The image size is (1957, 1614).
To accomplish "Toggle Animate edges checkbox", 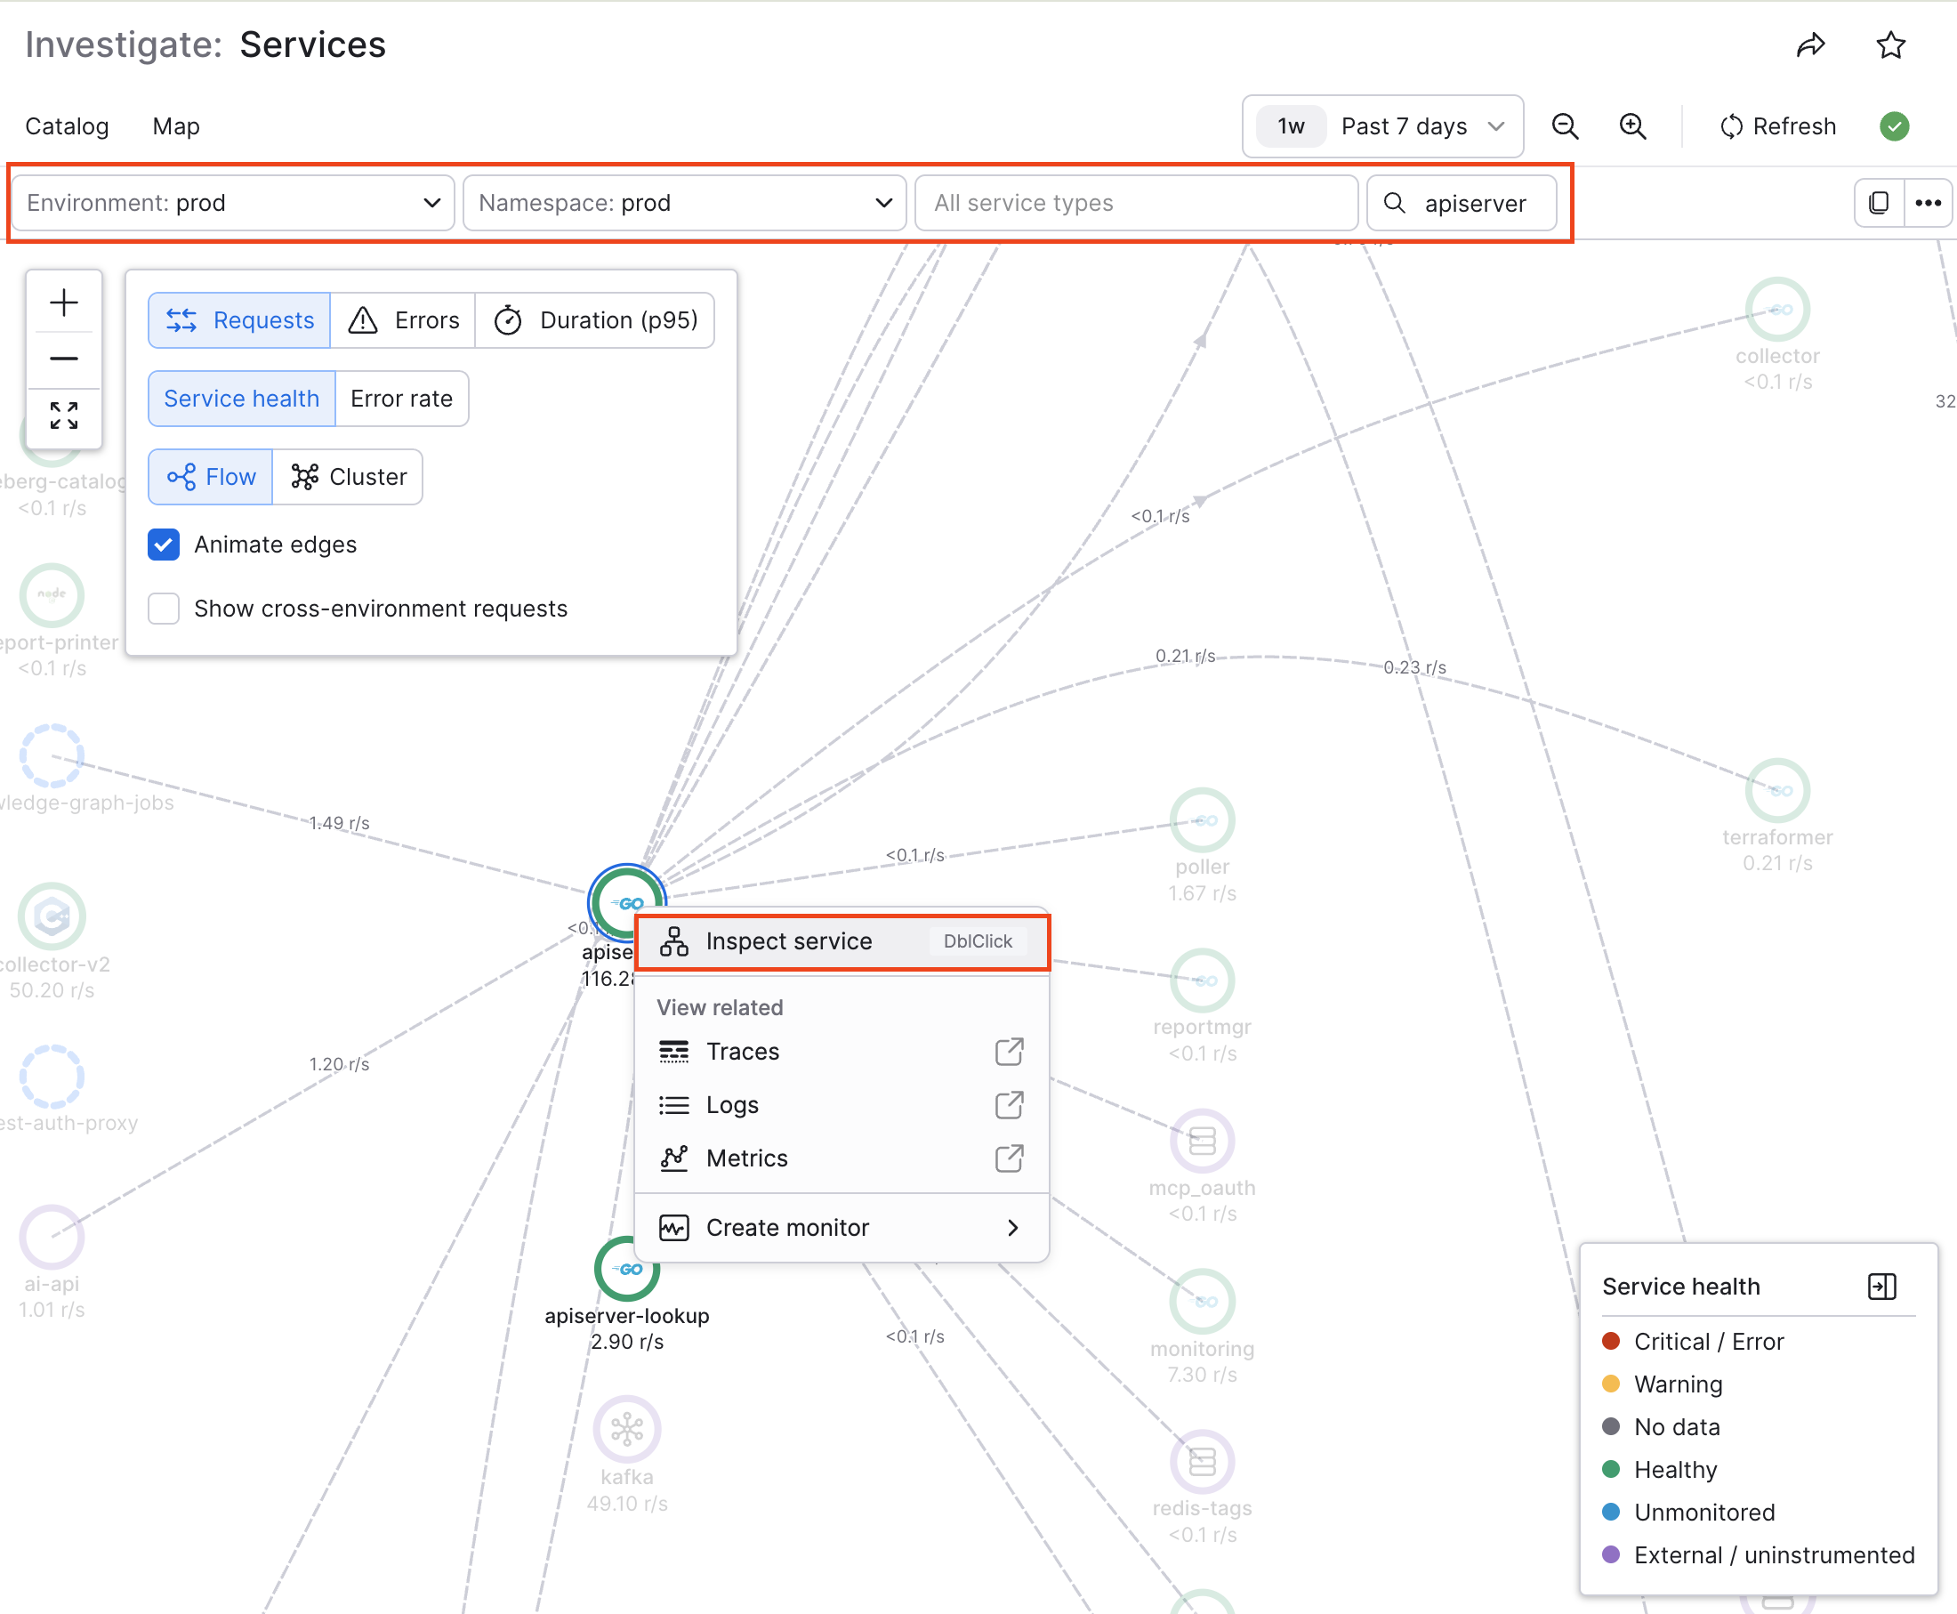I will point(164,545).
